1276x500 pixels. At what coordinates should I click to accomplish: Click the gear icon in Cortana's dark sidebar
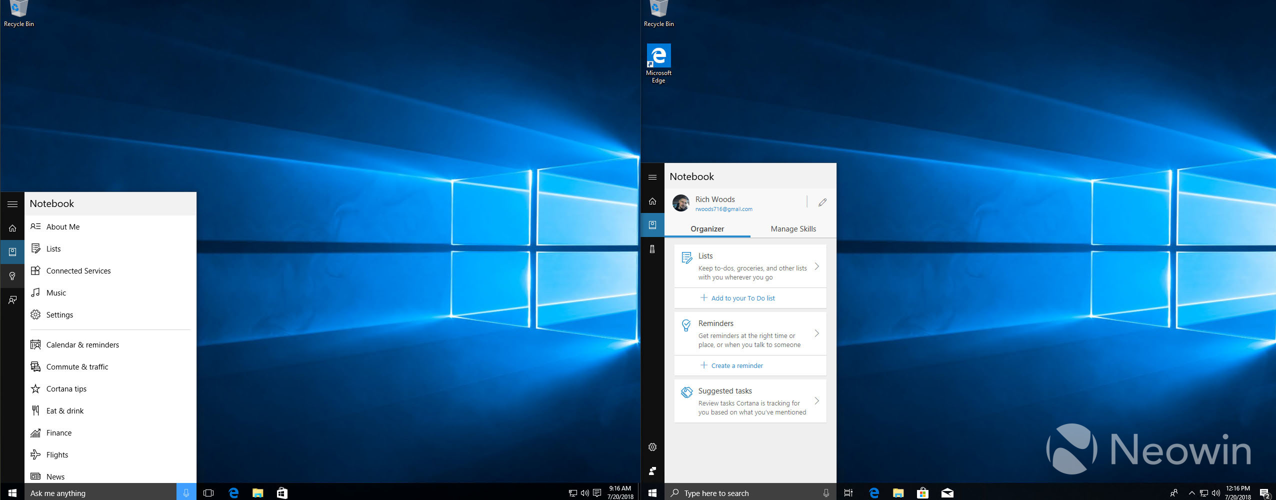tap(652, 447)
